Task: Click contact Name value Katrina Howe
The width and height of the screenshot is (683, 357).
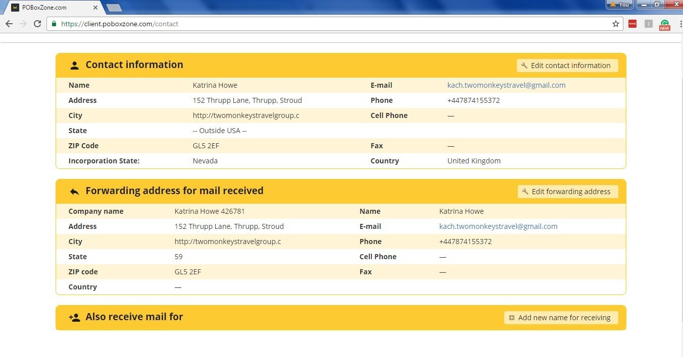Action: pyautogui.click(x=215, y=85)
